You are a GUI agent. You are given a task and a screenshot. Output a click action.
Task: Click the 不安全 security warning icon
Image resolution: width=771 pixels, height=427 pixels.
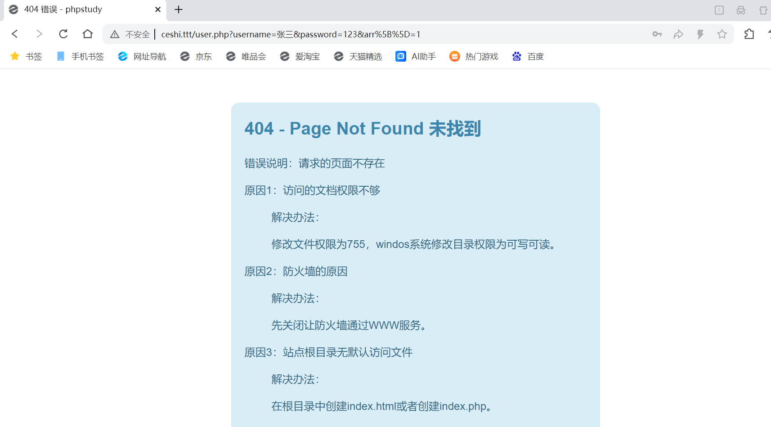[115, 34]
